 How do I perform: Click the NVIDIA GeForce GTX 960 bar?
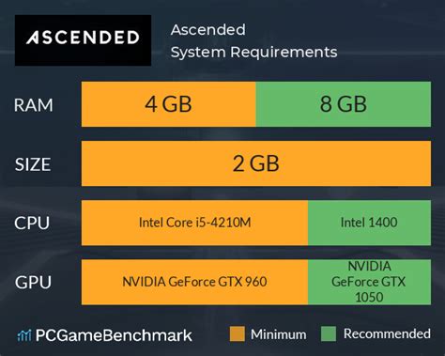click(194, 282)
